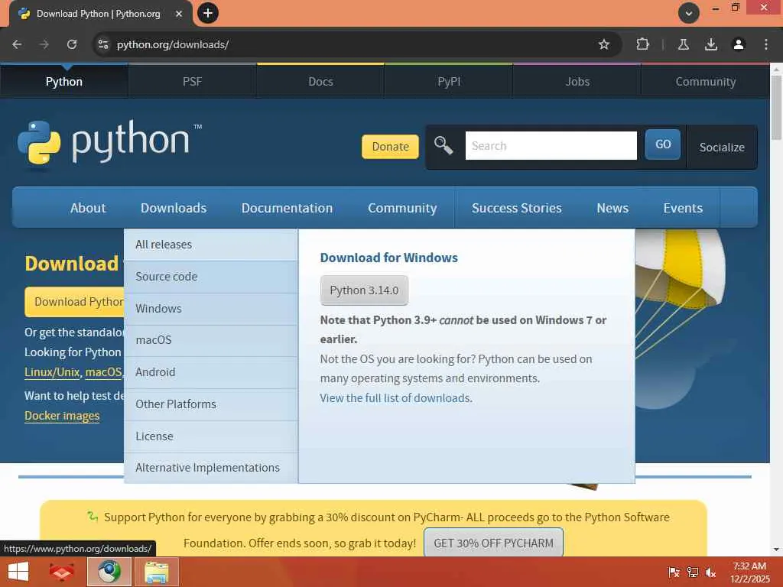Click the muted volume tray icon

pos(710,572)
